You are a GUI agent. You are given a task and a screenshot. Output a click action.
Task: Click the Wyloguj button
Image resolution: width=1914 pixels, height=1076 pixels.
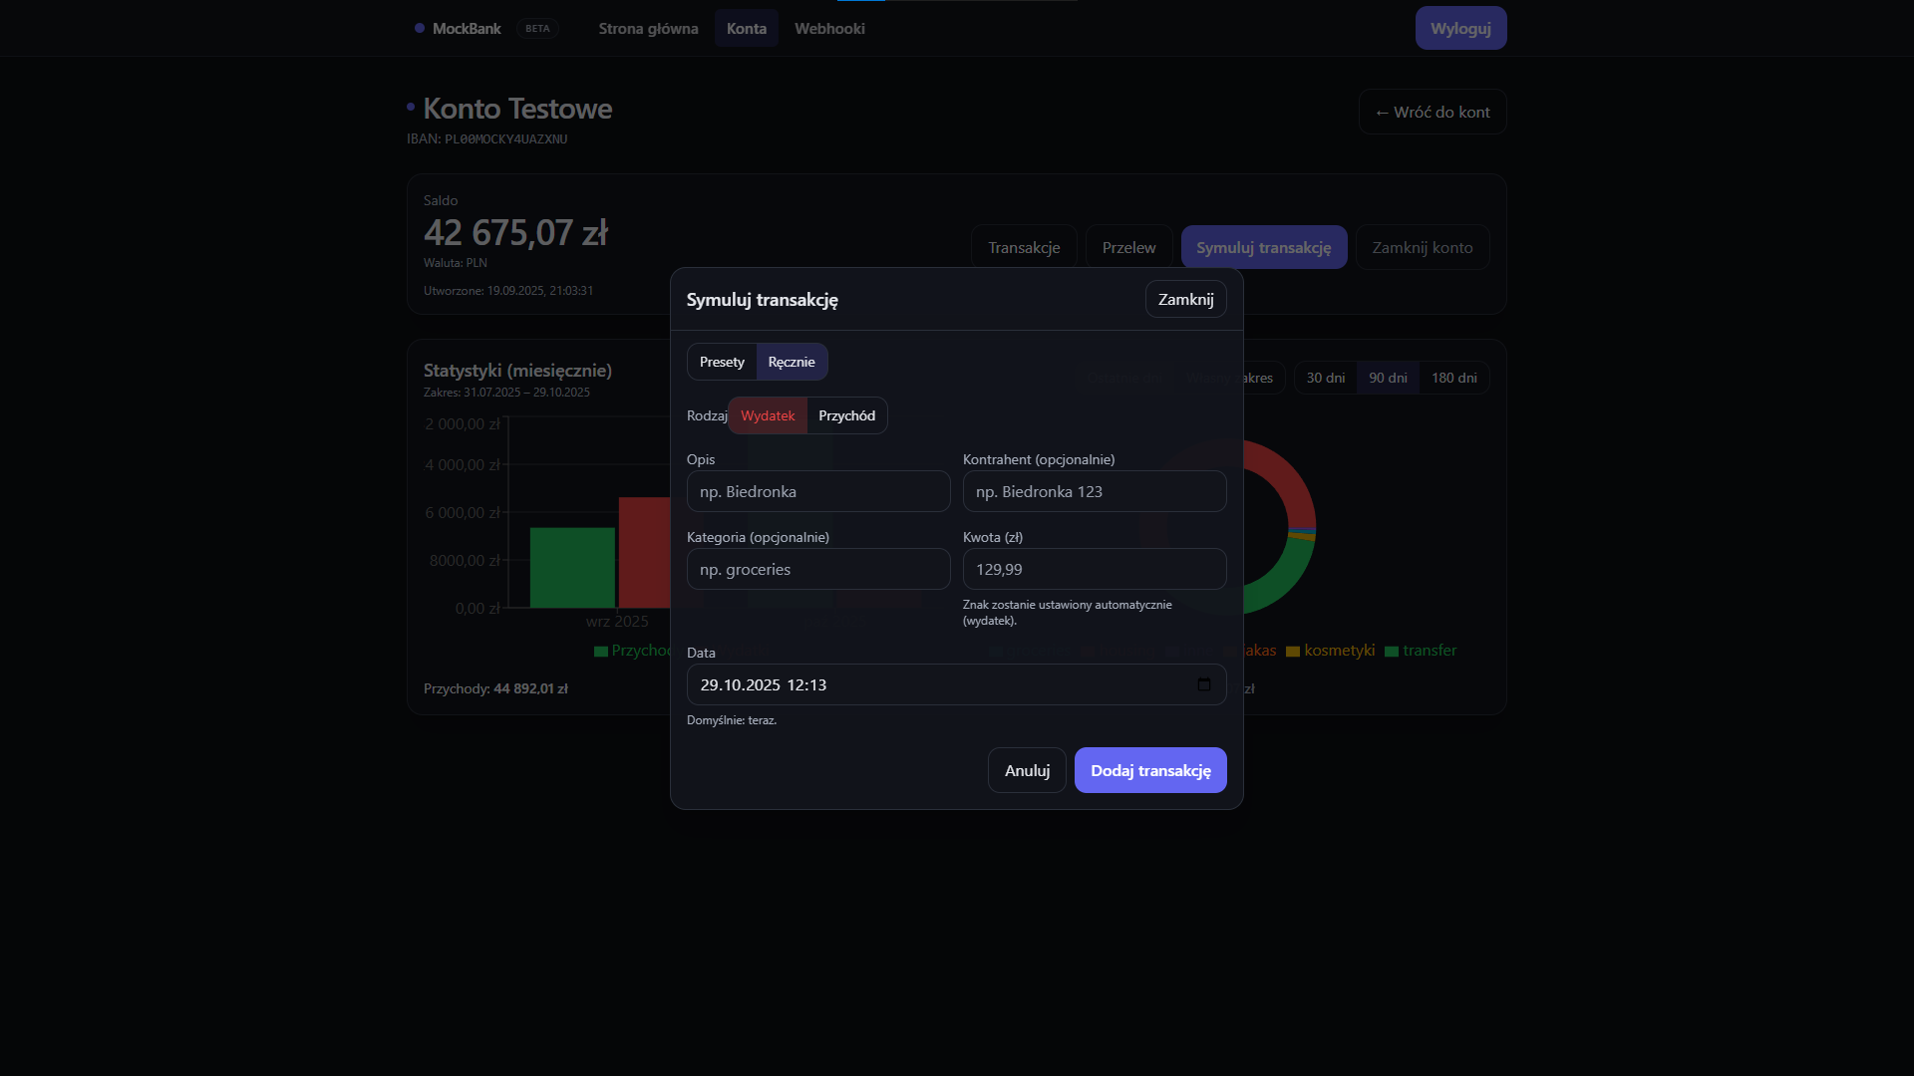coord(1460,28)
